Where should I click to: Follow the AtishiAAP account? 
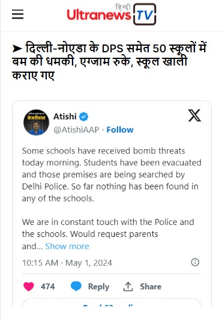[120, 130]
